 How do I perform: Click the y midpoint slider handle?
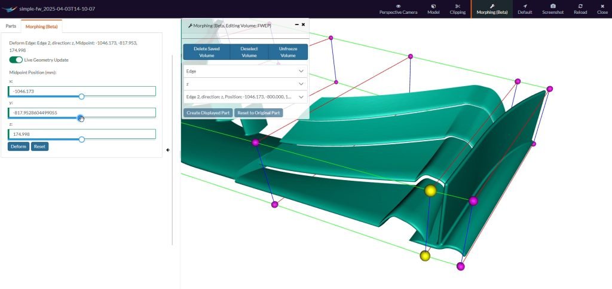pos(81,118)
